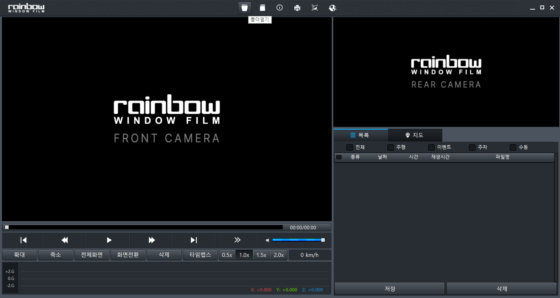The image size is (560, 298).
Task: Open folder with the 폴더열기 icon
Action: click(x=244, y=8)
